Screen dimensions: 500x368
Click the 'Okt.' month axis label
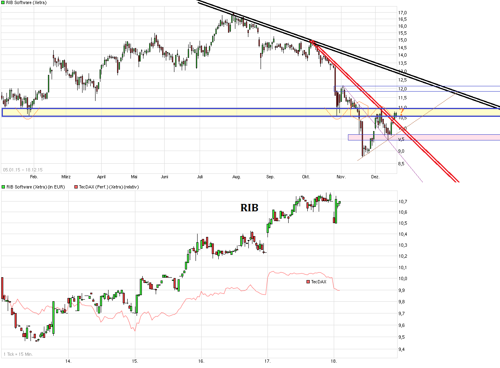306,177
